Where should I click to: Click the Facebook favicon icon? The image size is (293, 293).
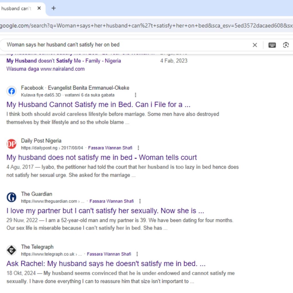[x=11, y=91]
